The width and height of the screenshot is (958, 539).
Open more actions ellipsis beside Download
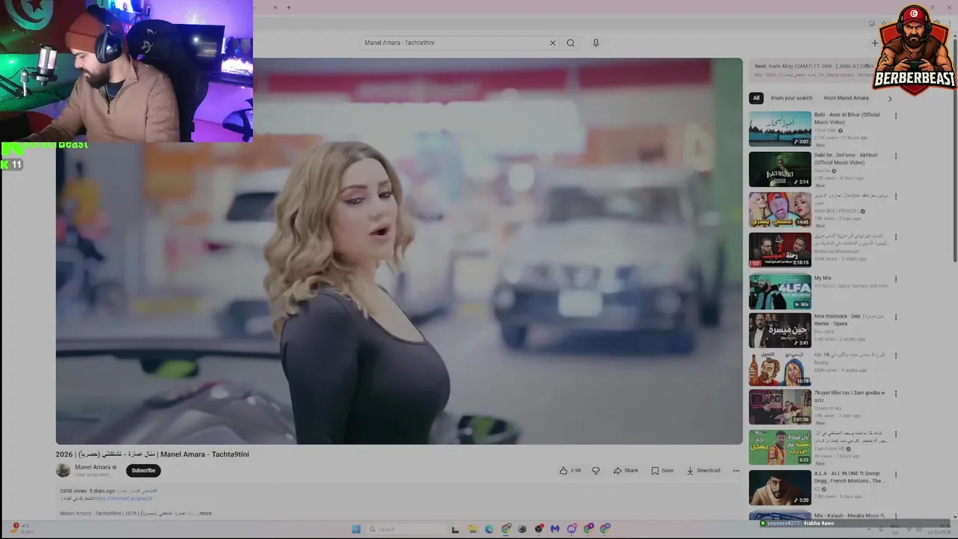(736, 470)
